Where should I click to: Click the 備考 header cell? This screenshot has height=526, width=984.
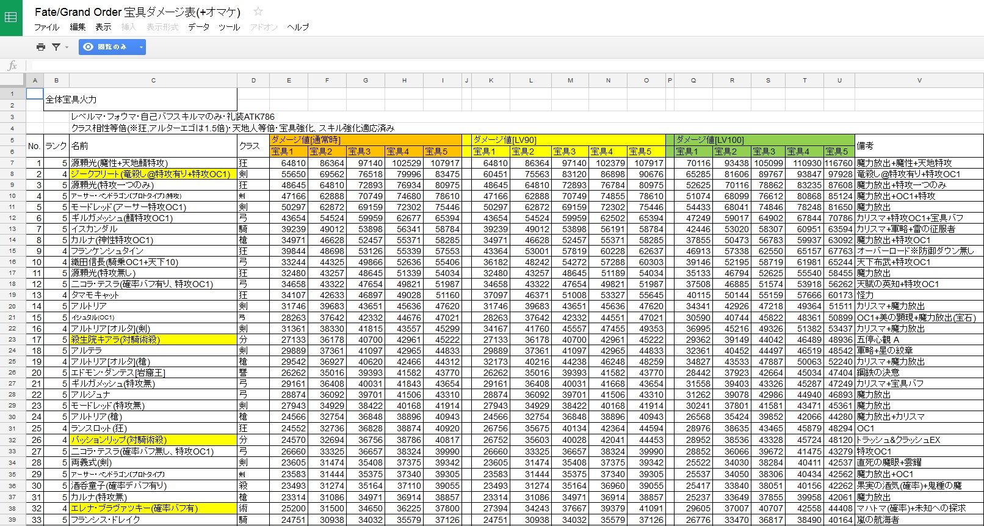click(919, 146)
